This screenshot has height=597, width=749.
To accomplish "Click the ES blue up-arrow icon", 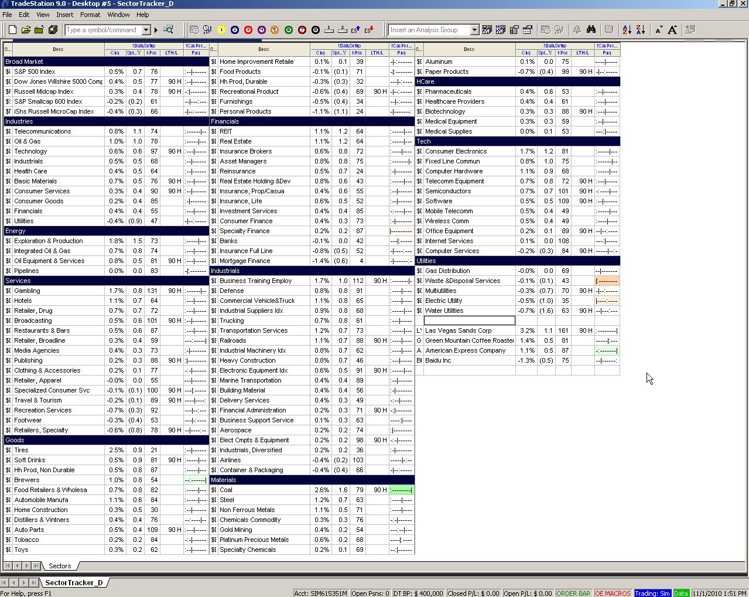I will [x=355, y=30].
